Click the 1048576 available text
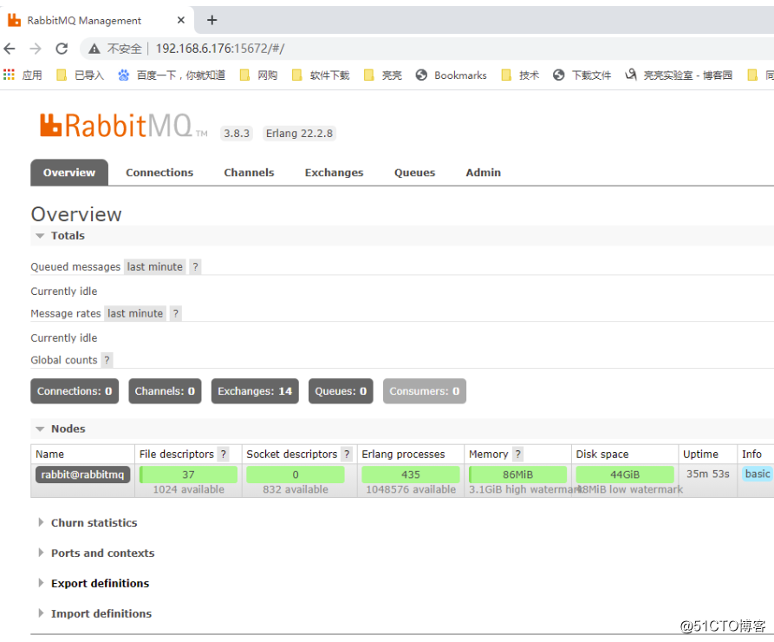This screenshot has height=642, width=774. (411, 489)
